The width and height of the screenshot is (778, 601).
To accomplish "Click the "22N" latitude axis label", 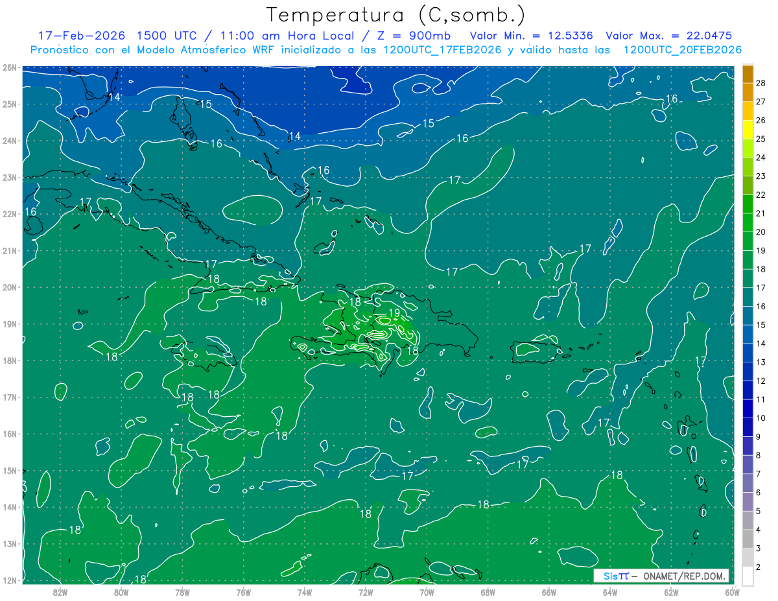I will point(9,214).
